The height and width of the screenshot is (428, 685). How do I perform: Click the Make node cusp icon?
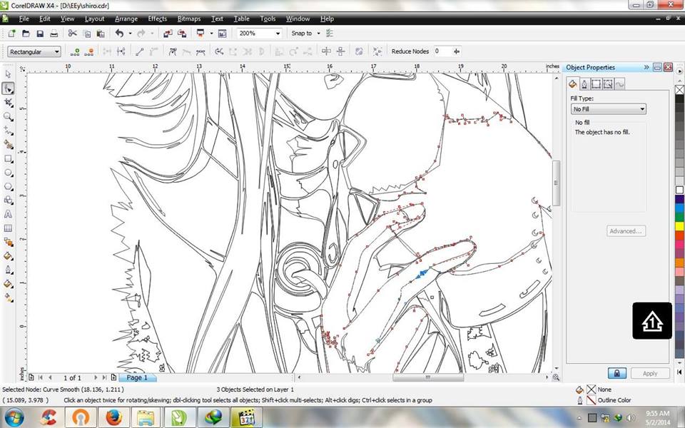point(173,51)
